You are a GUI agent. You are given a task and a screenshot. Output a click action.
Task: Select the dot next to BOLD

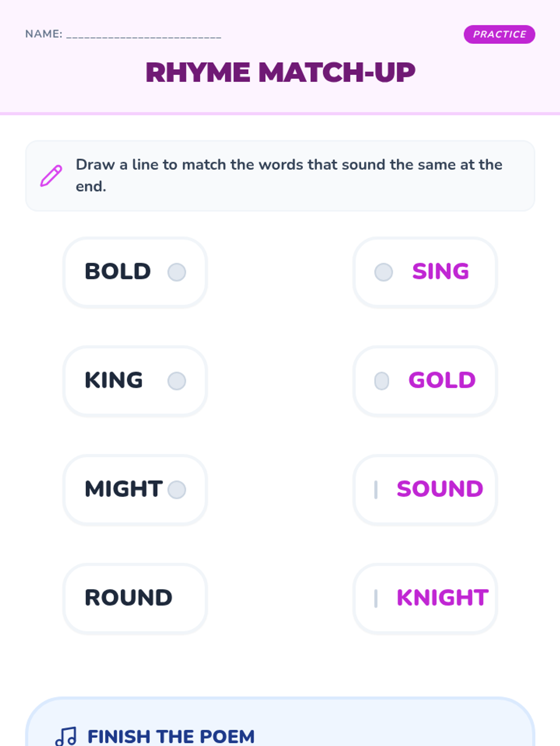tap(177, 272)
